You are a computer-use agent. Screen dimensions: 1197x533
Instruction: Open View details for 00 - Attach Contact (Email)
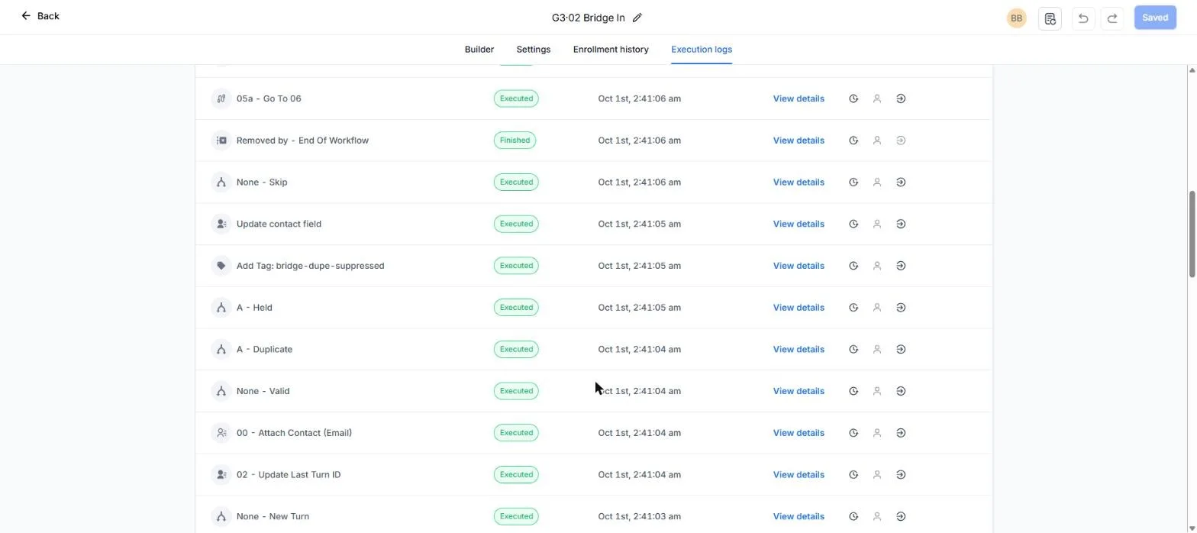799,433
